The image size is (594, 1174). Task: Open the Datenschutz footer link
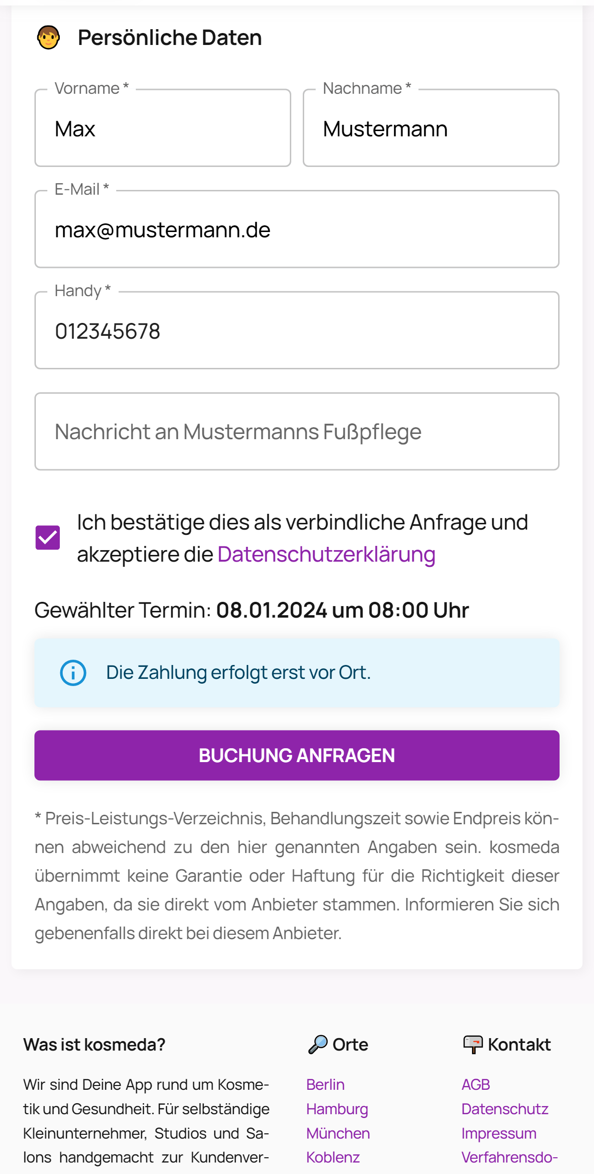[505, 1109]
